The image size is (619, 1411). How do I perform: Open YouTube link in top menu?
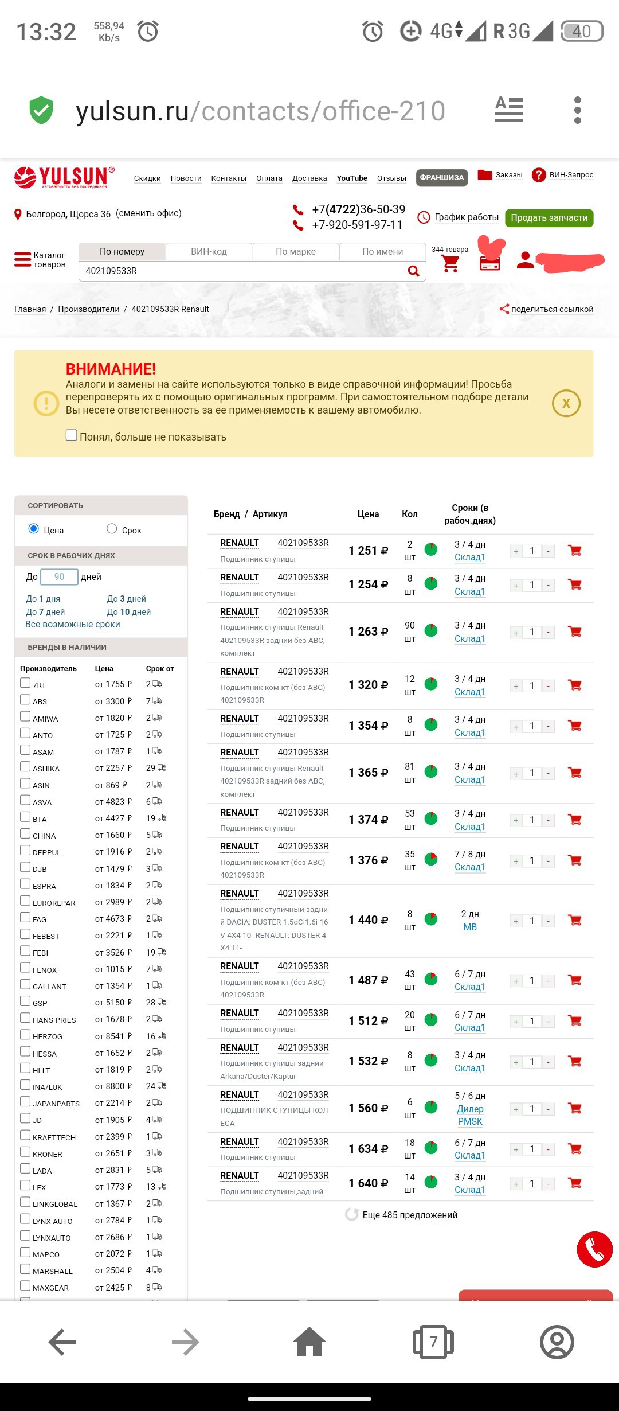pyautogui.click(x=352, y=178)
